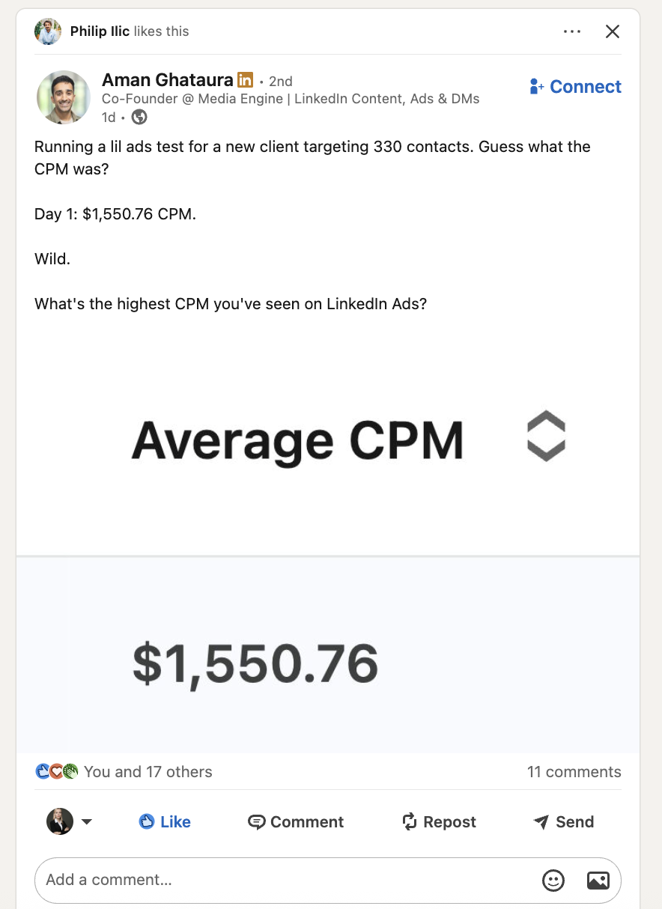Open the three-dot post options menu
The image size is (662, 909).
tap(572, 31)
